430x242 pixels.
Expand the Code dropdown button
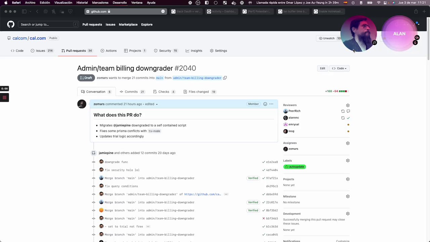pos(339,69)
